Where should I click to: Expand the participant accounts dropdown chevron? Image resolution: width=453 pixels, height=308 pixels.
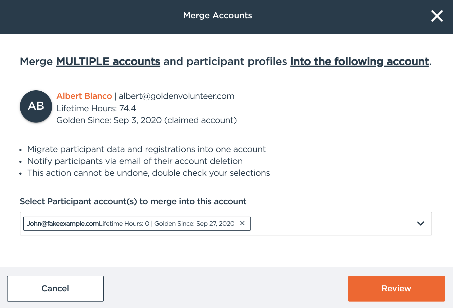click(x=420, y=223)
